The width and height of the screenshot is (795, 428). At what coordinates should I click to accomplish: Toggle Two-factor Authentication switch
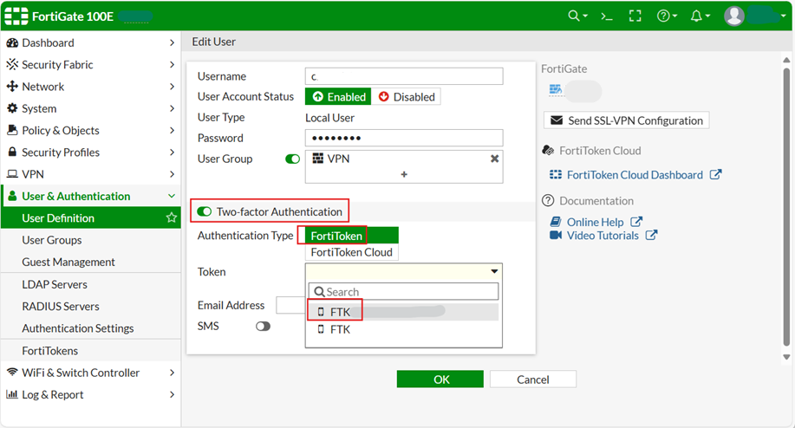coord(205,211)
